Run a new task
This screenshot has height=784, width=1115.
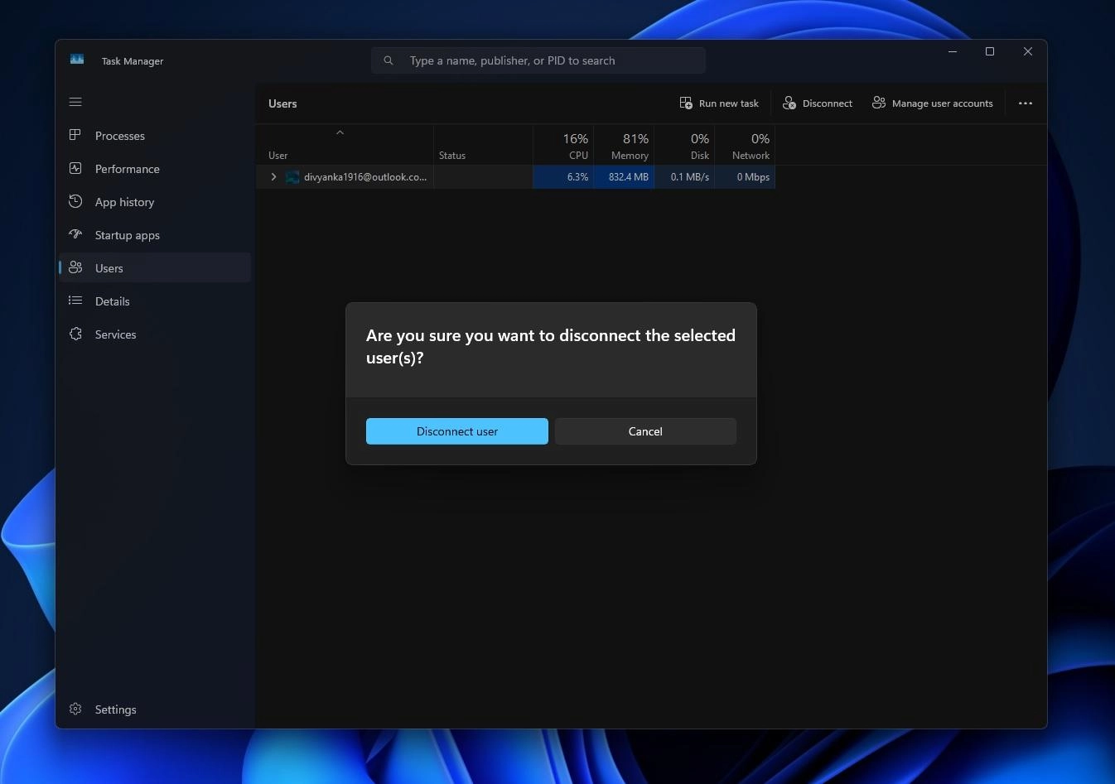tap(718, 103)
